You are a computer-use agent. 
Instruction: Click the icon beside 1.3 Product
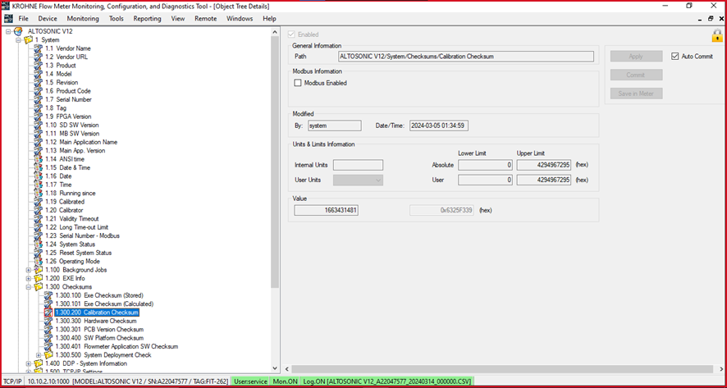[38, 66]
